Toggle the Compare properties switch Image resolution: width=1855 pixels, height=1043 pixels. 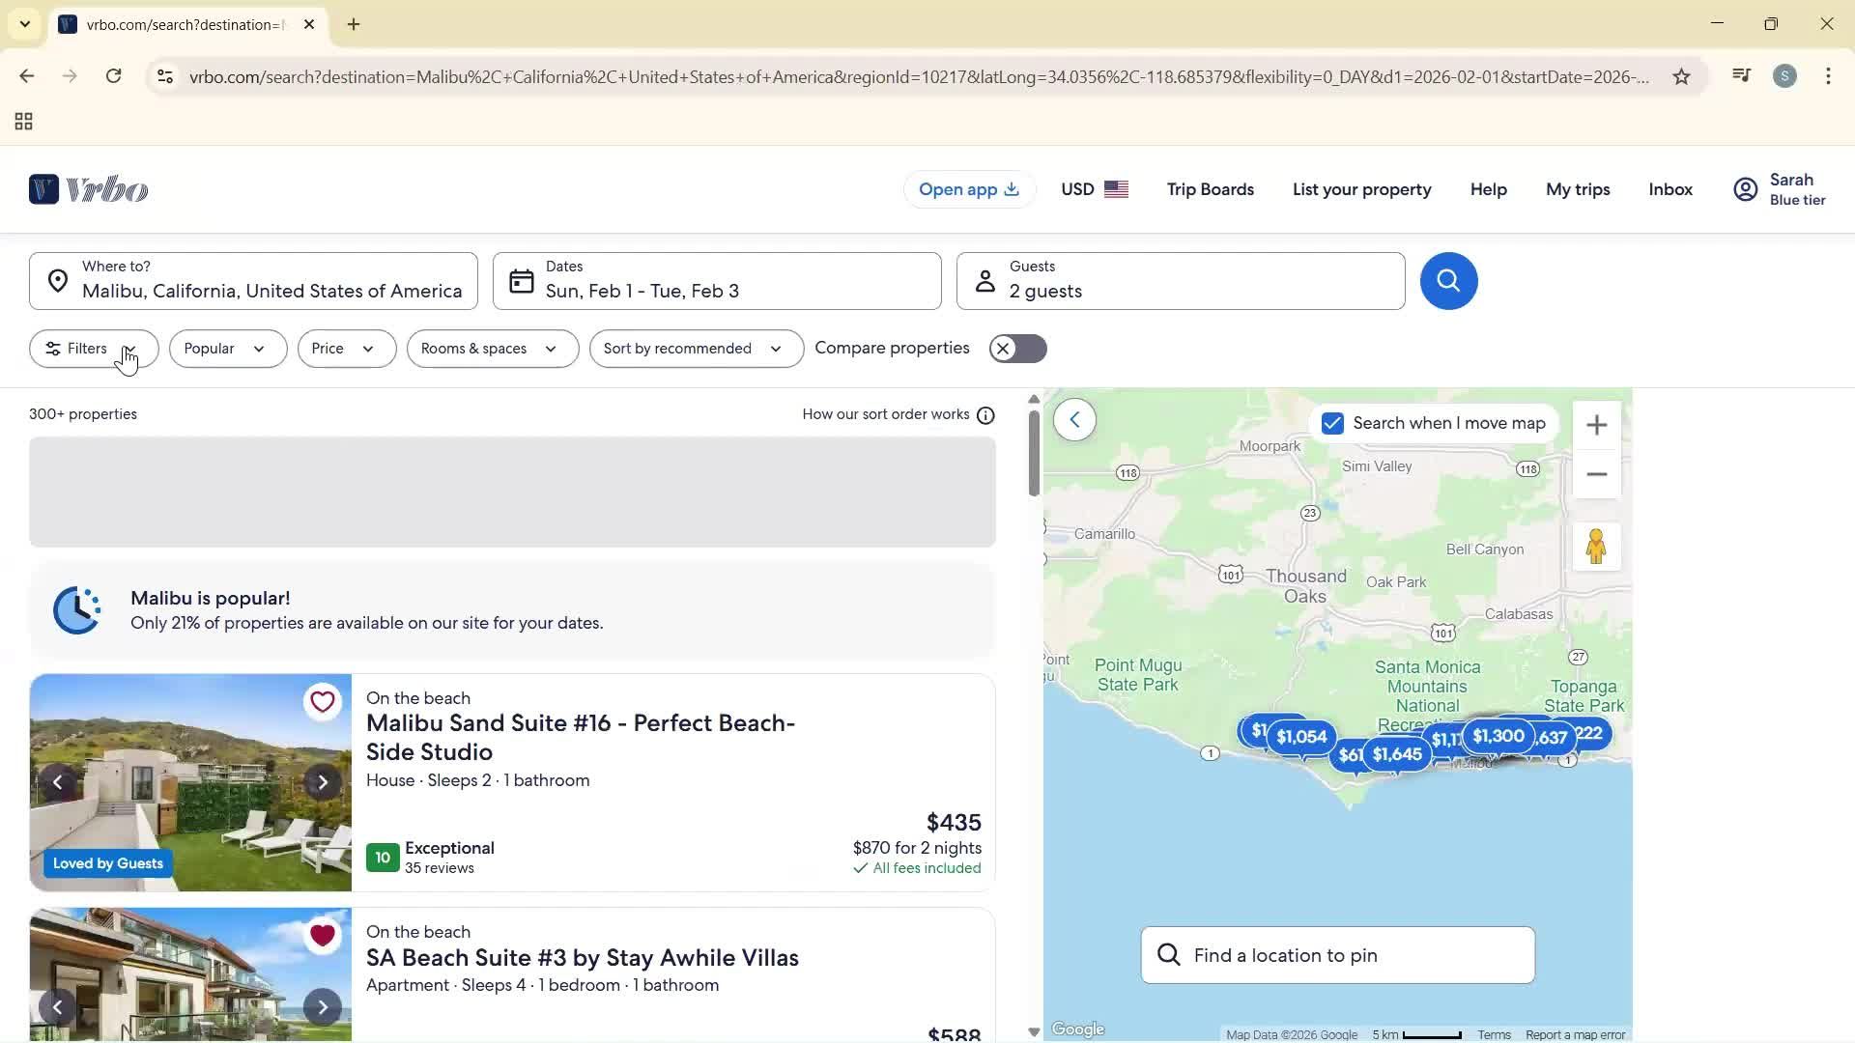[x=1017, y=349]
